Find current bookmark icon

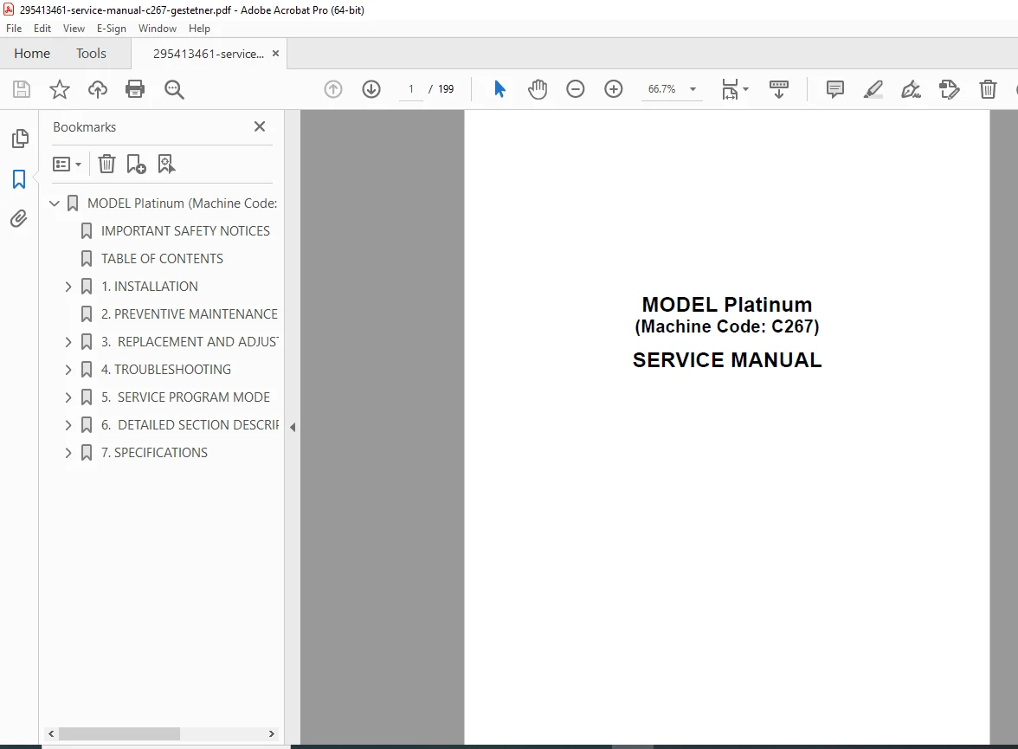coord(166,164)
